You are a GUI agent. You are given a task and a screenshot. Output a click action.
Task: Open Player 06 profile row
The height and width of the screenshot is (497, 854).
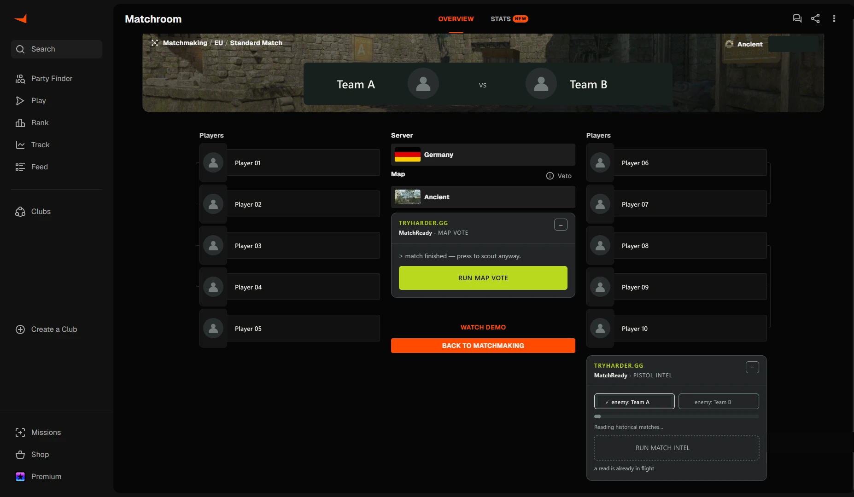click(677, 162)
